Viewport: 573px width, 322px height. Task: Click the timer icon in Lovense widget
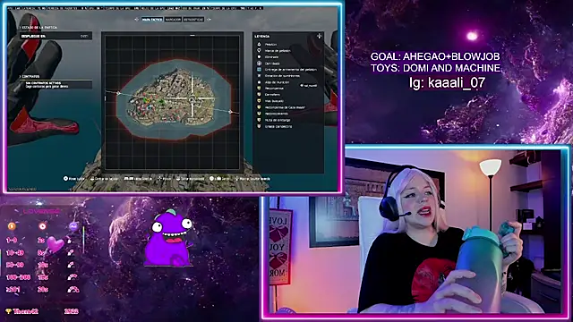(42, 226)
